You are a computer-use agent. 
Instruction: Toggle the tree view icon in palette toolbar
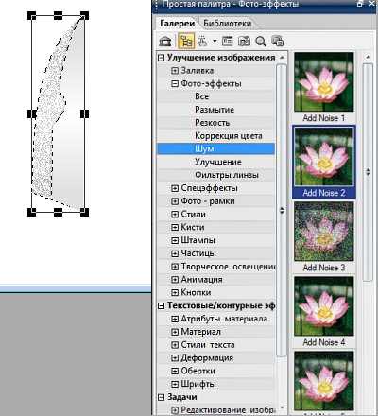(186, 42)
